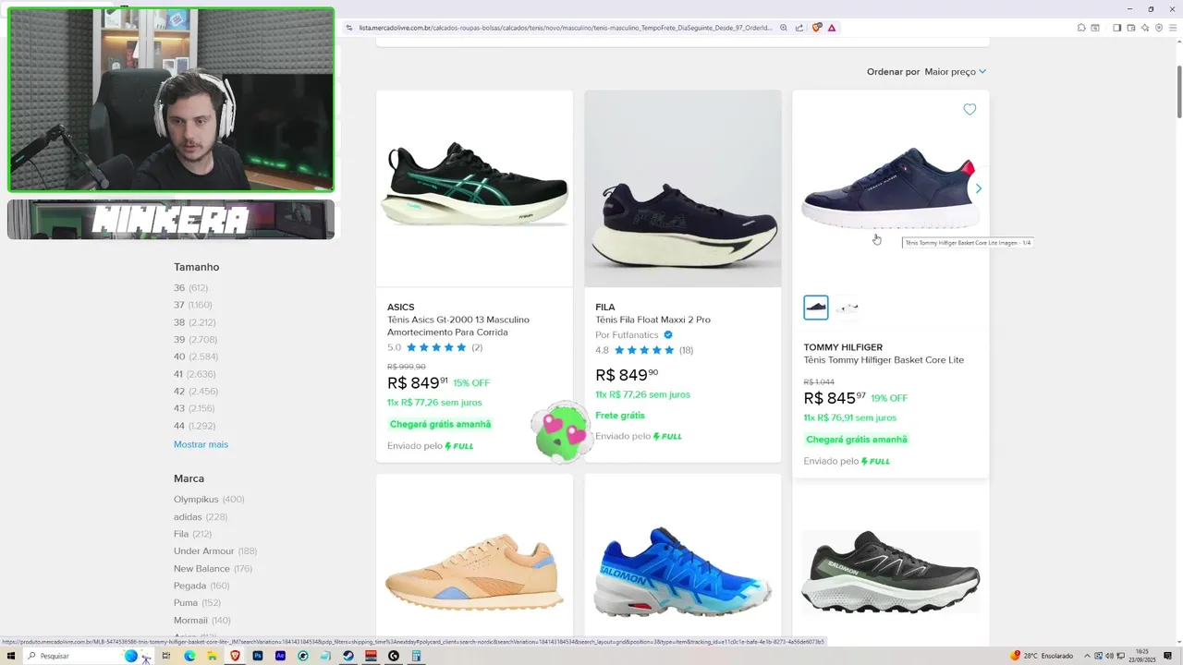Show next image of Tommy Hilfiger shoe

979,188
